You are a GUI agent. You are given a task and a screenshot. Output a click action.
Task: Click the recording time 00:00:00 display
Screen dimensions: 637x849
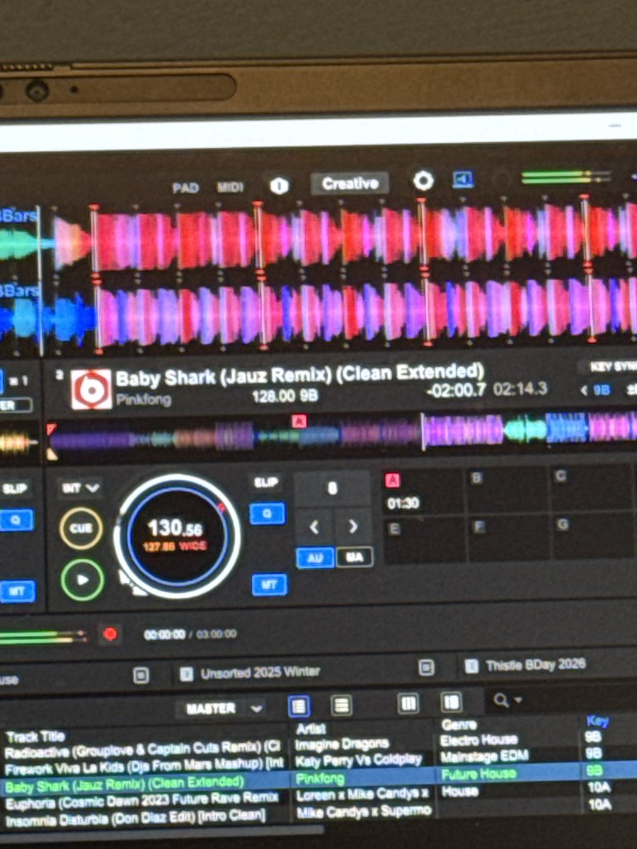point(164,635)
